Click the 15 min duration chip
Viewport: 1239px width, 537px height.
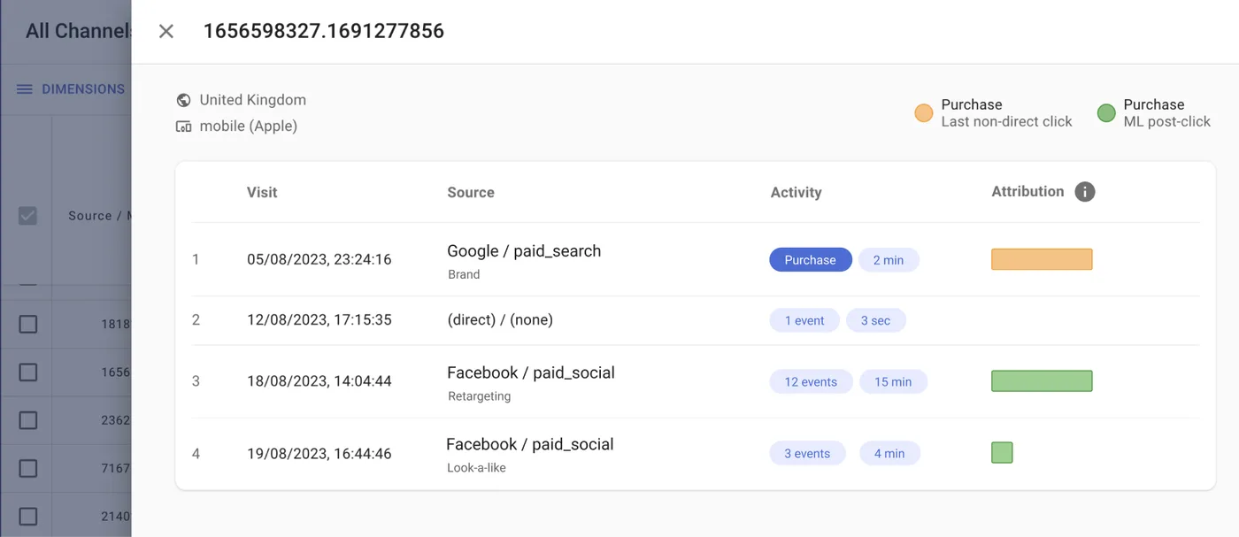point(893,382)
